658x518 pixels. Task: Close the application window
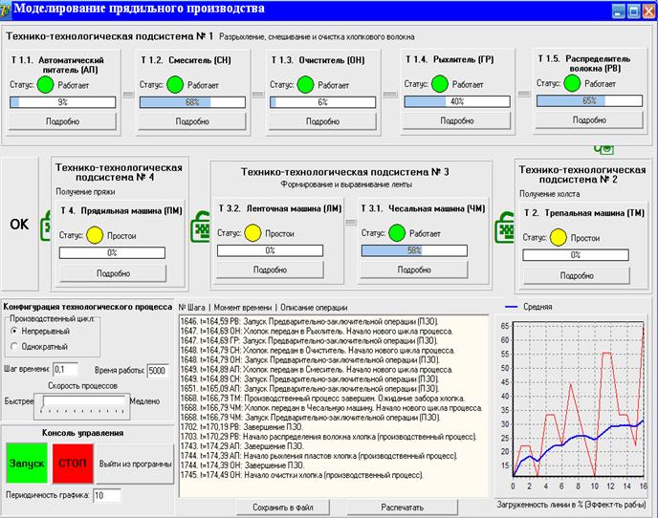coord(649,11)
